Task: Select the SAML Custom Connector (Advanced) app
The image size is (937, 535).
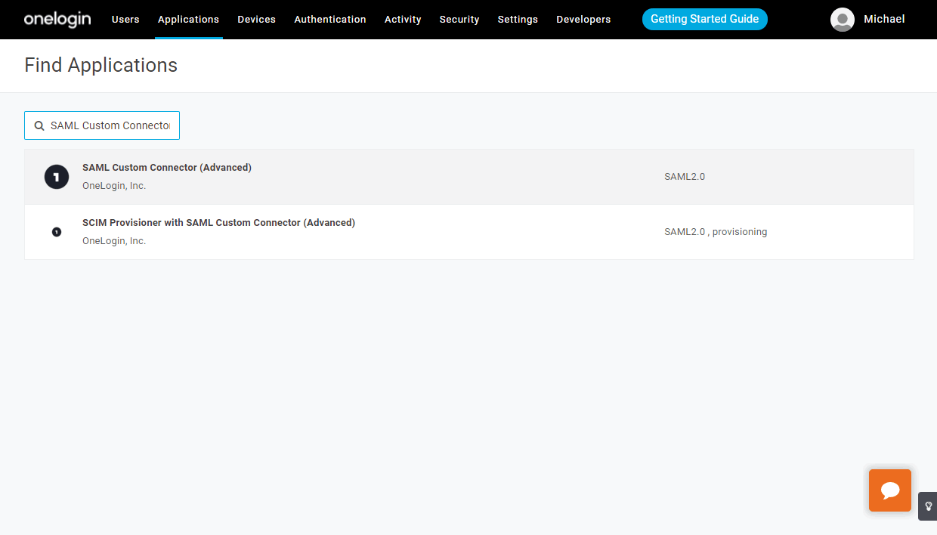Action: (167, 167)
